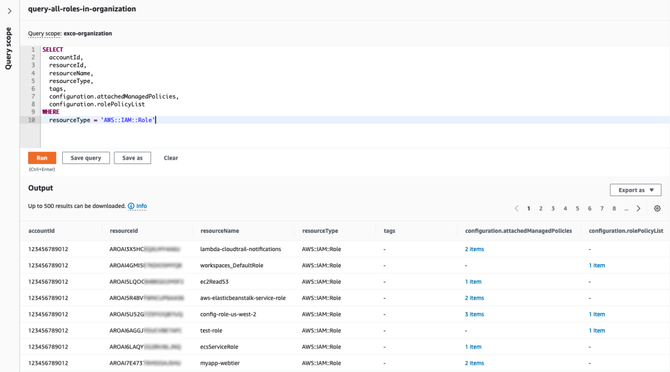The image size is (670, 372).
Task: Open 1 item managed policies for ecsServiceRole
Action: coord(473,347)
